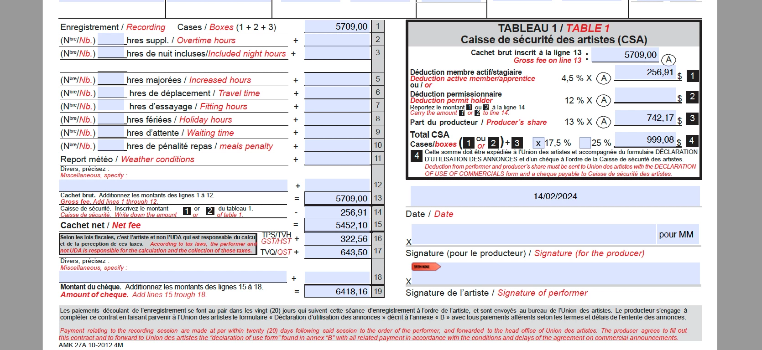Click the miscellaneous amount field on line 18
762x350 pixels.
337,277
